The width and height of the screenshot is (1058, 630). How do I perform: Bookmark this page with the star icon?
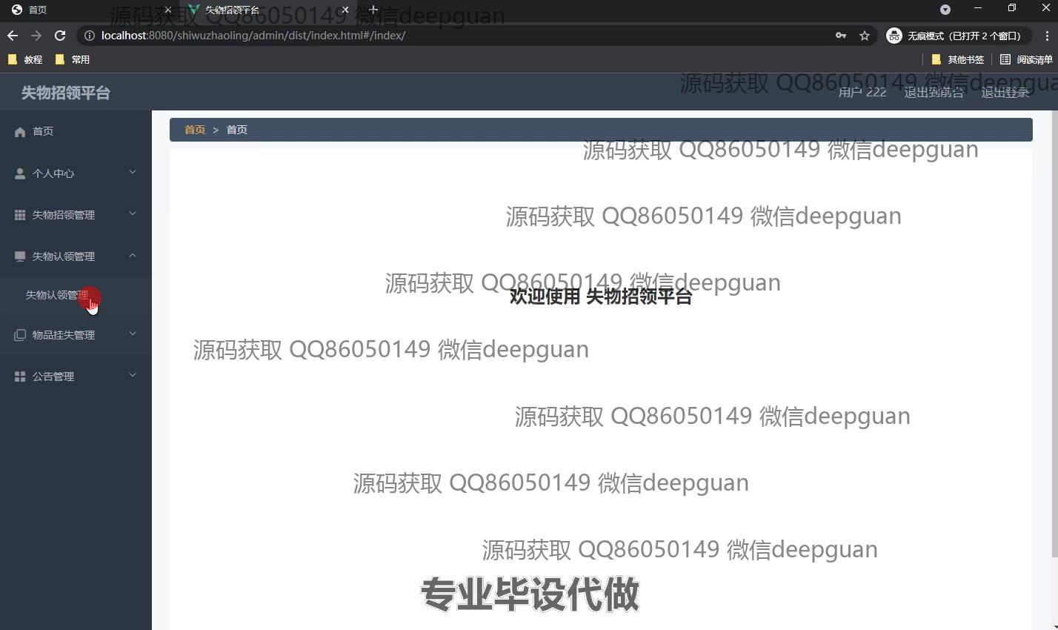point(864,36)
